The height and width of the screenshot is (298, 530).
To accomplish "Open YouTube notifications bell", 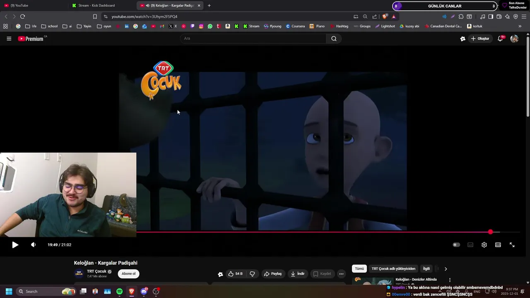I will click(x=500, y=38).
